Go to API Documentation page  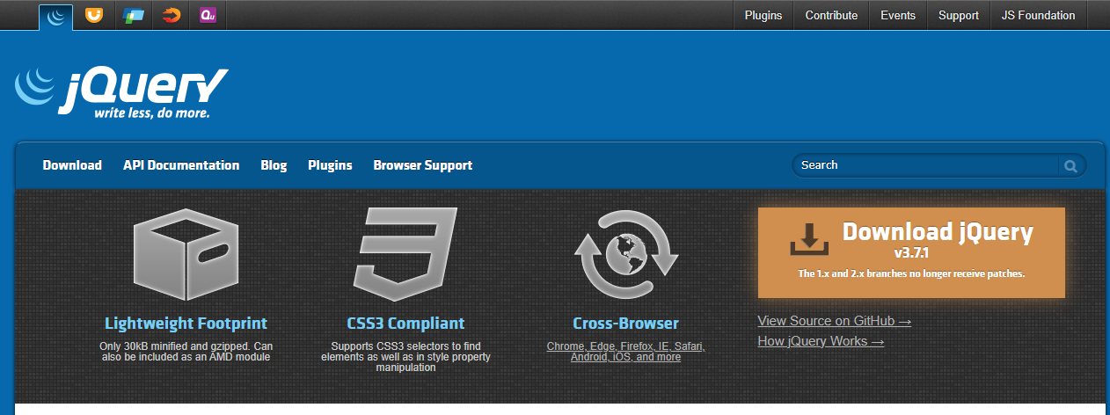[181, 165]
